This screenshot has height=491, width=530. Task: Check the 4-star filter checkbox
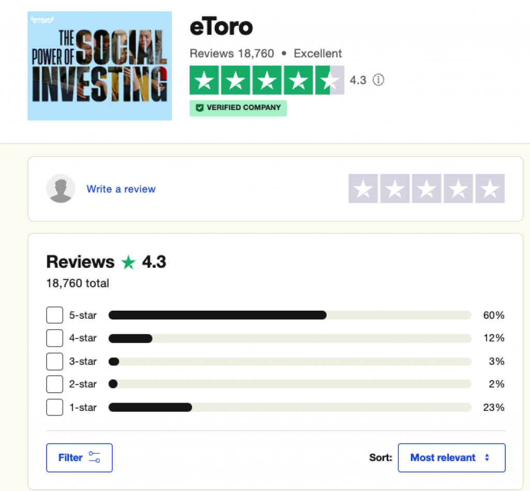tap(54, 338)
